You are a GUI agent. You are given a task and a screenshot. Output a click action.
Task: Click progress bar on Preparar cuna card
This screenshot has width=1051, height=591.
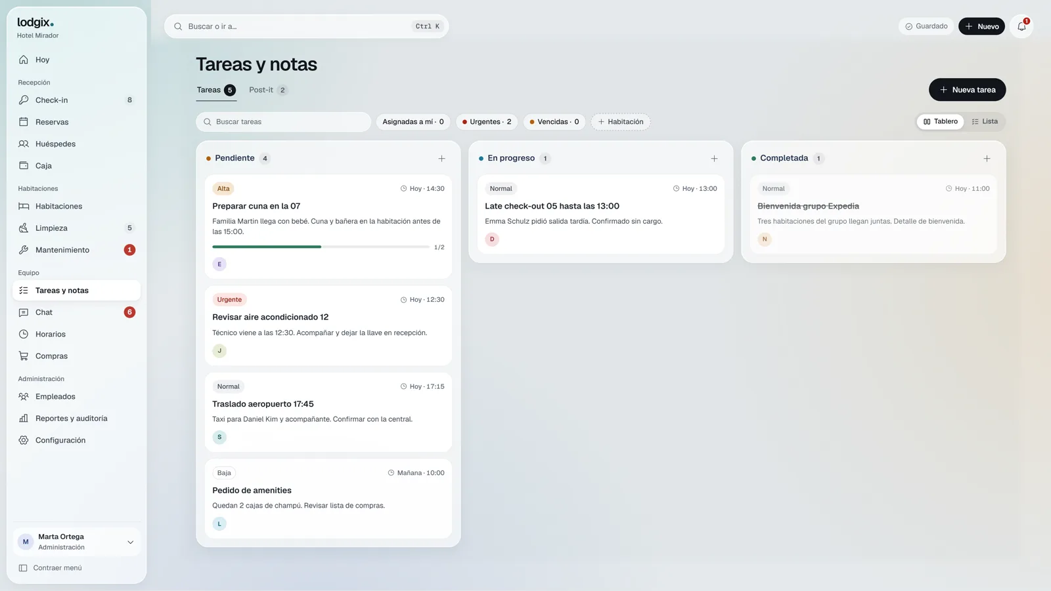tap(321, 247)
